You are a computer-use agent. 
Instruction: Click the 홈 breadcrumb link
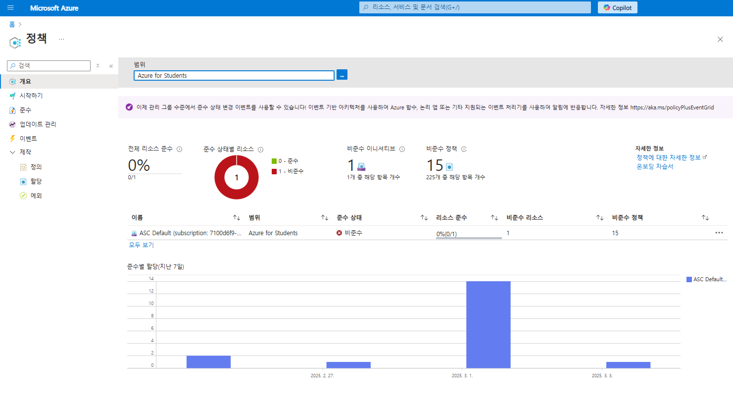click(x=12, y=24)
